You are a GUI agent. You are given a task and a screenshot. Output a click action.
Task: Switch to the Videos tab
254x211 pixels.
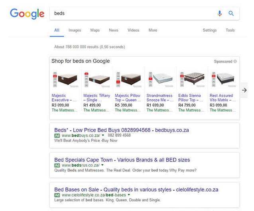pyautogui.click(x=133, y=30)
